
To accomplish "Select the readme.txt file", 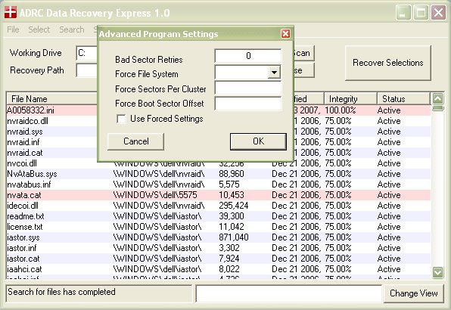I will 26,216.
